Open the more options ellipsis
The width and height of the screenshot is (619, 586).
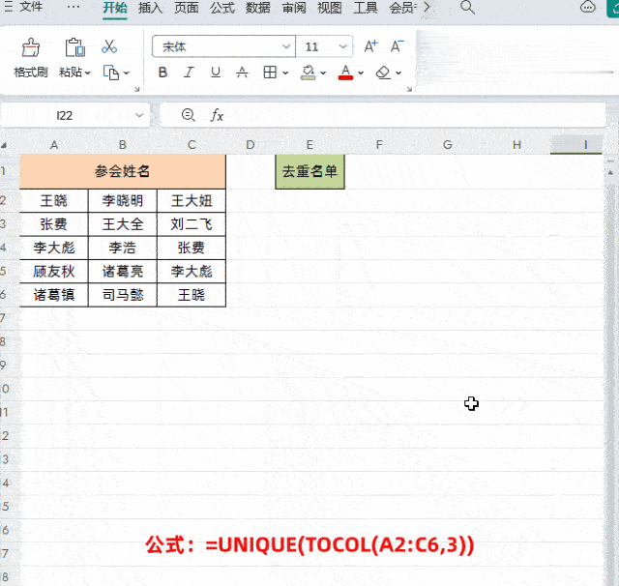74,7
